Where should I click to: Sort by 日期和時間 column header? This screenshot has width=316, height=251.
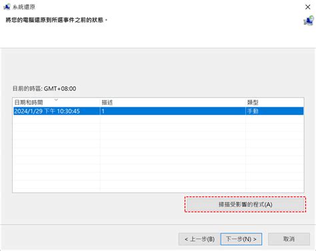tap(57, 102)
